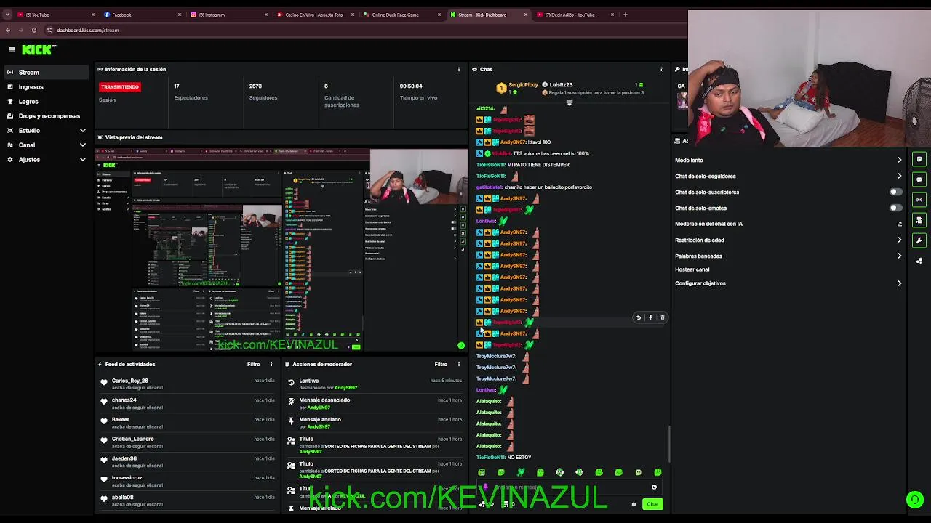Open chat settings gear icon
The width and height of the screenshot is (931, 523).
(634, 504)
